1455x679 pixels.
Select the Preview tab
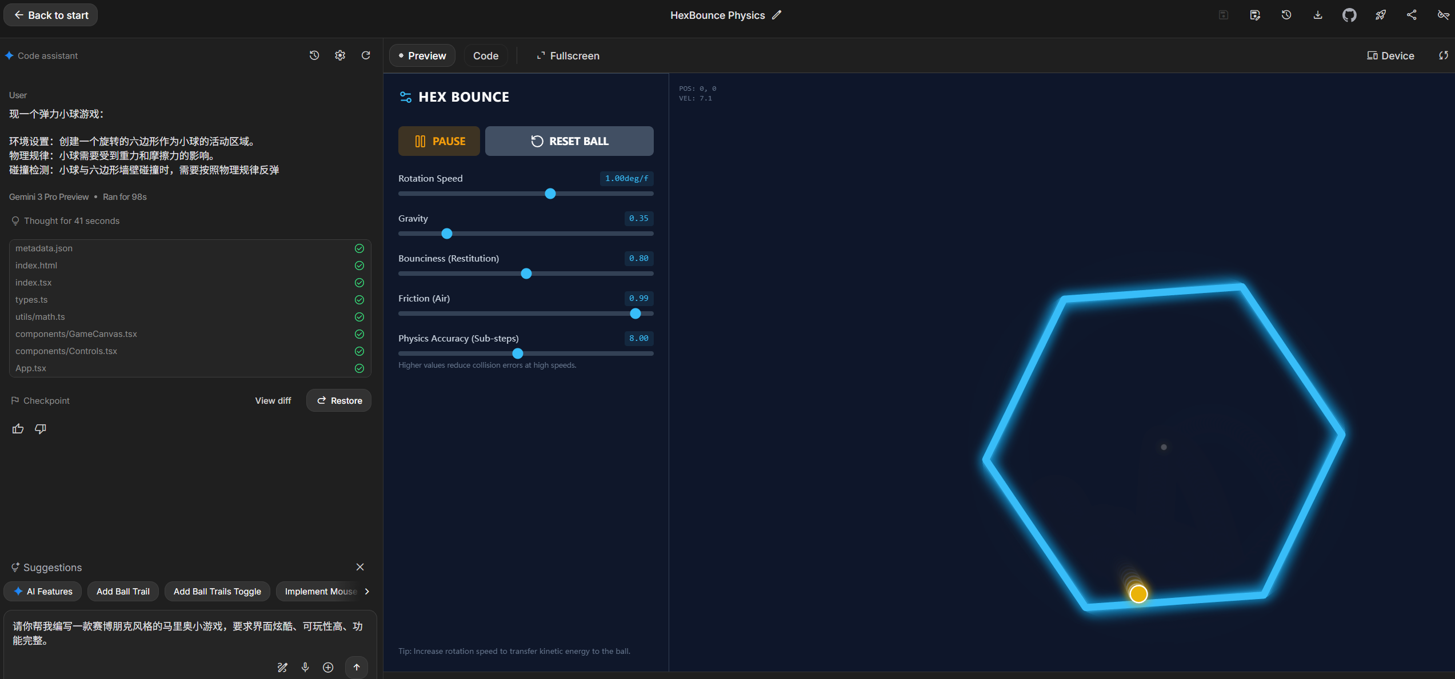(x=422, y=56)
